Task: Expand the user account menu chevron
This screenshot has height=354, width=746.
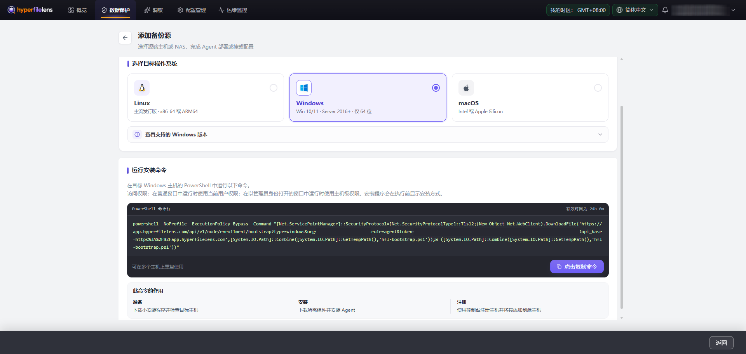Action: point(733,10)
